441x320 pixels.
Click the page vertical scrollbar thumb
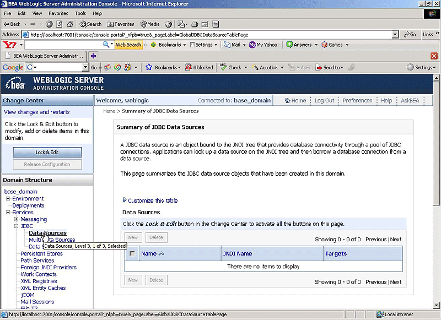pos(436,143)
